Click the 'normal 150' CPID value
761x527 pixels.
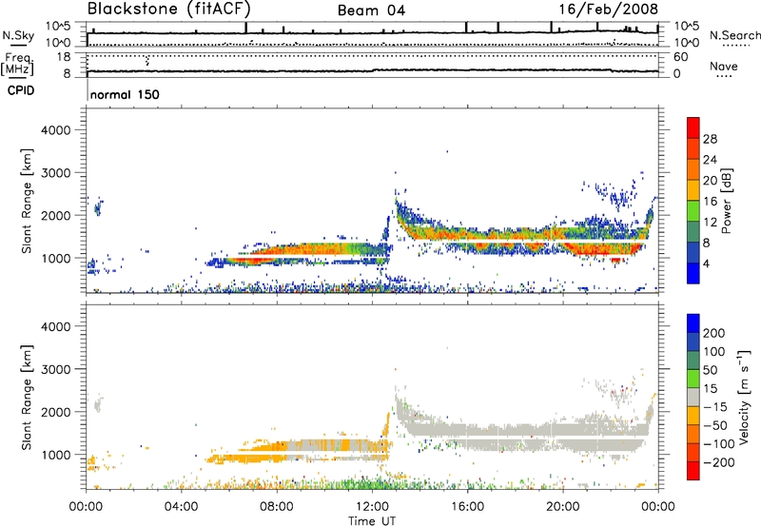coord(125,94)
